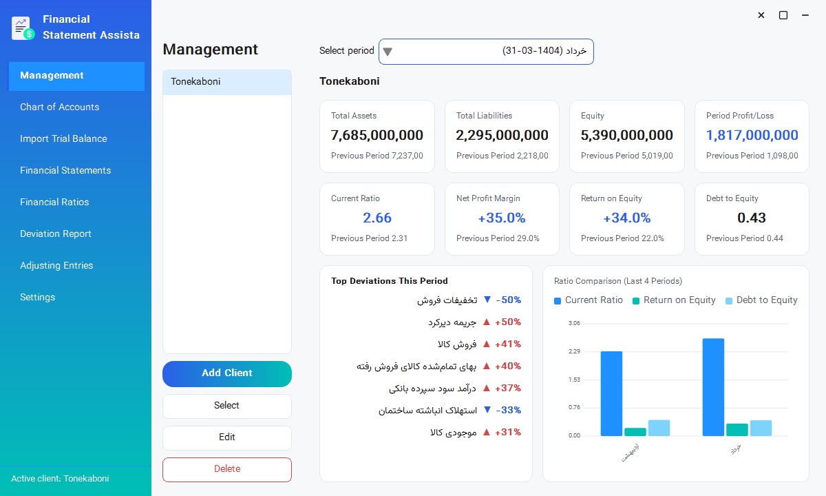The image size is (826, 496).
Task: Close the application window
Action: 761,15
